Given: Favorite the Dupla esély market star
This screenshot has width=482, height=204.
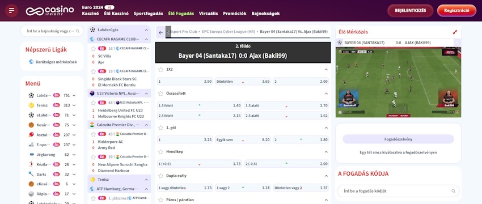Looking at the screenshot, I should [x=160, y=176].
